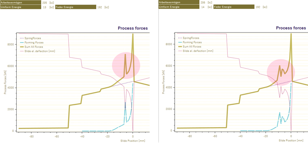Click the Process forces title of right chart

[291, 28]
